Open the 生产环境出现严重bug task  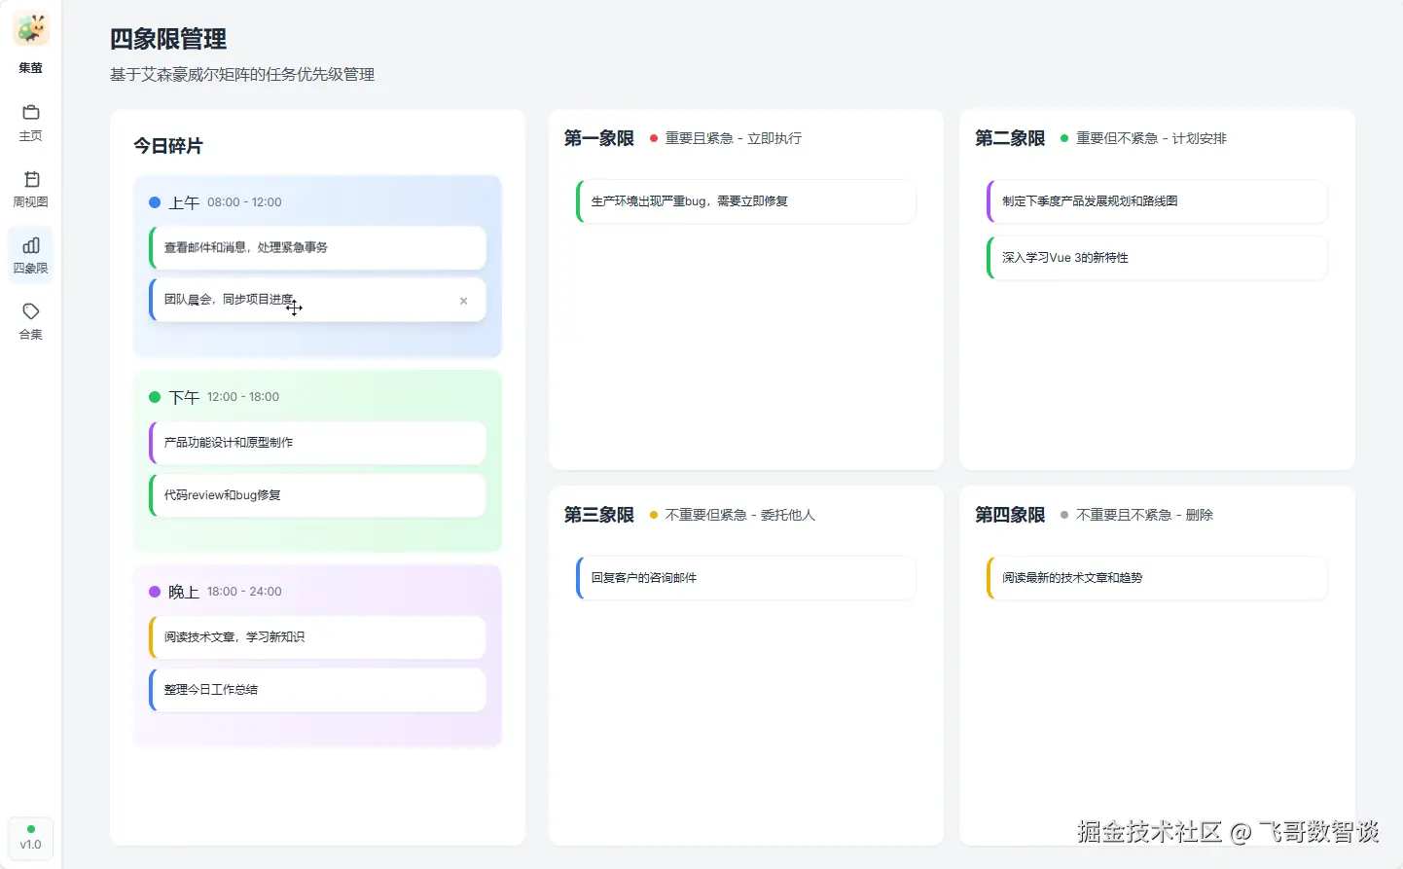(x=746, y=201)
